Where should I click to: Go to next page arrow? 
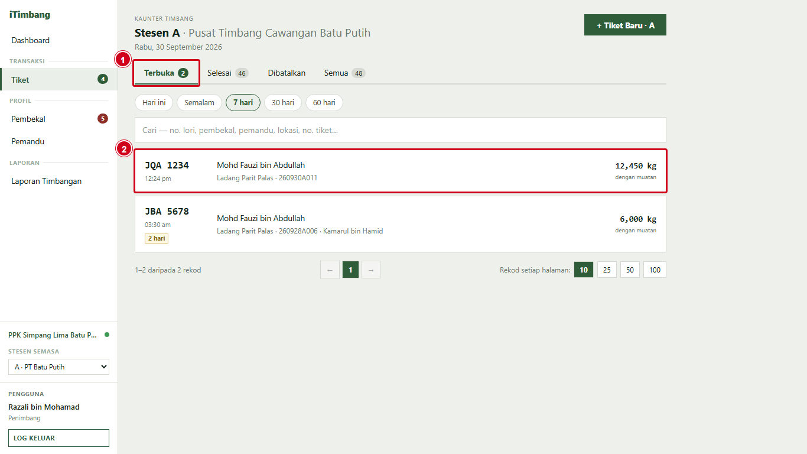[x=370, y=270]
